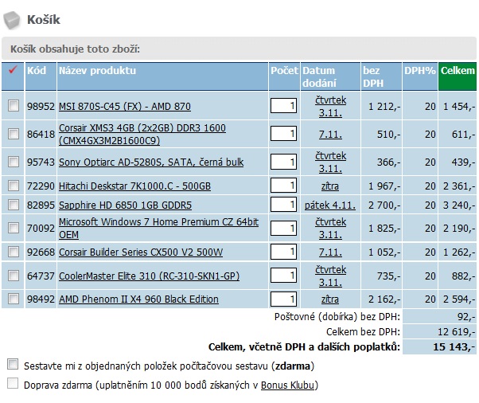This screenshot has width=479, height=403.
Task: Click product code 82895
Action: 41,205
